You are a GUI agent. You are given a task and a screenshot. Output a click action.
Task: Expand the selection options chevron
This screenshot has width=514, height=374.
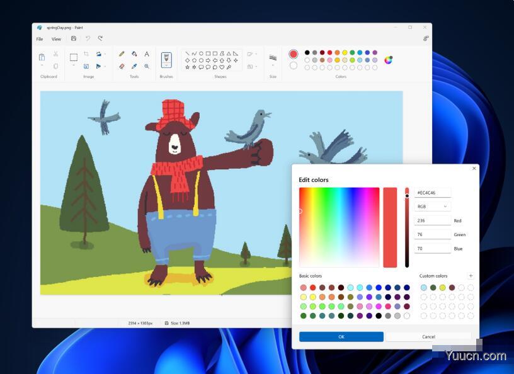74,66
